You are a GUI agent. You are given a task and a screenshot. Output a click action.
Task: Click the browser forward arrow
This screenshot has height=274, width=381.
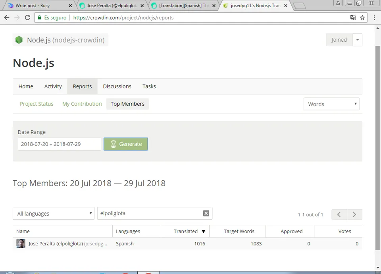click(x=17, y=17)
